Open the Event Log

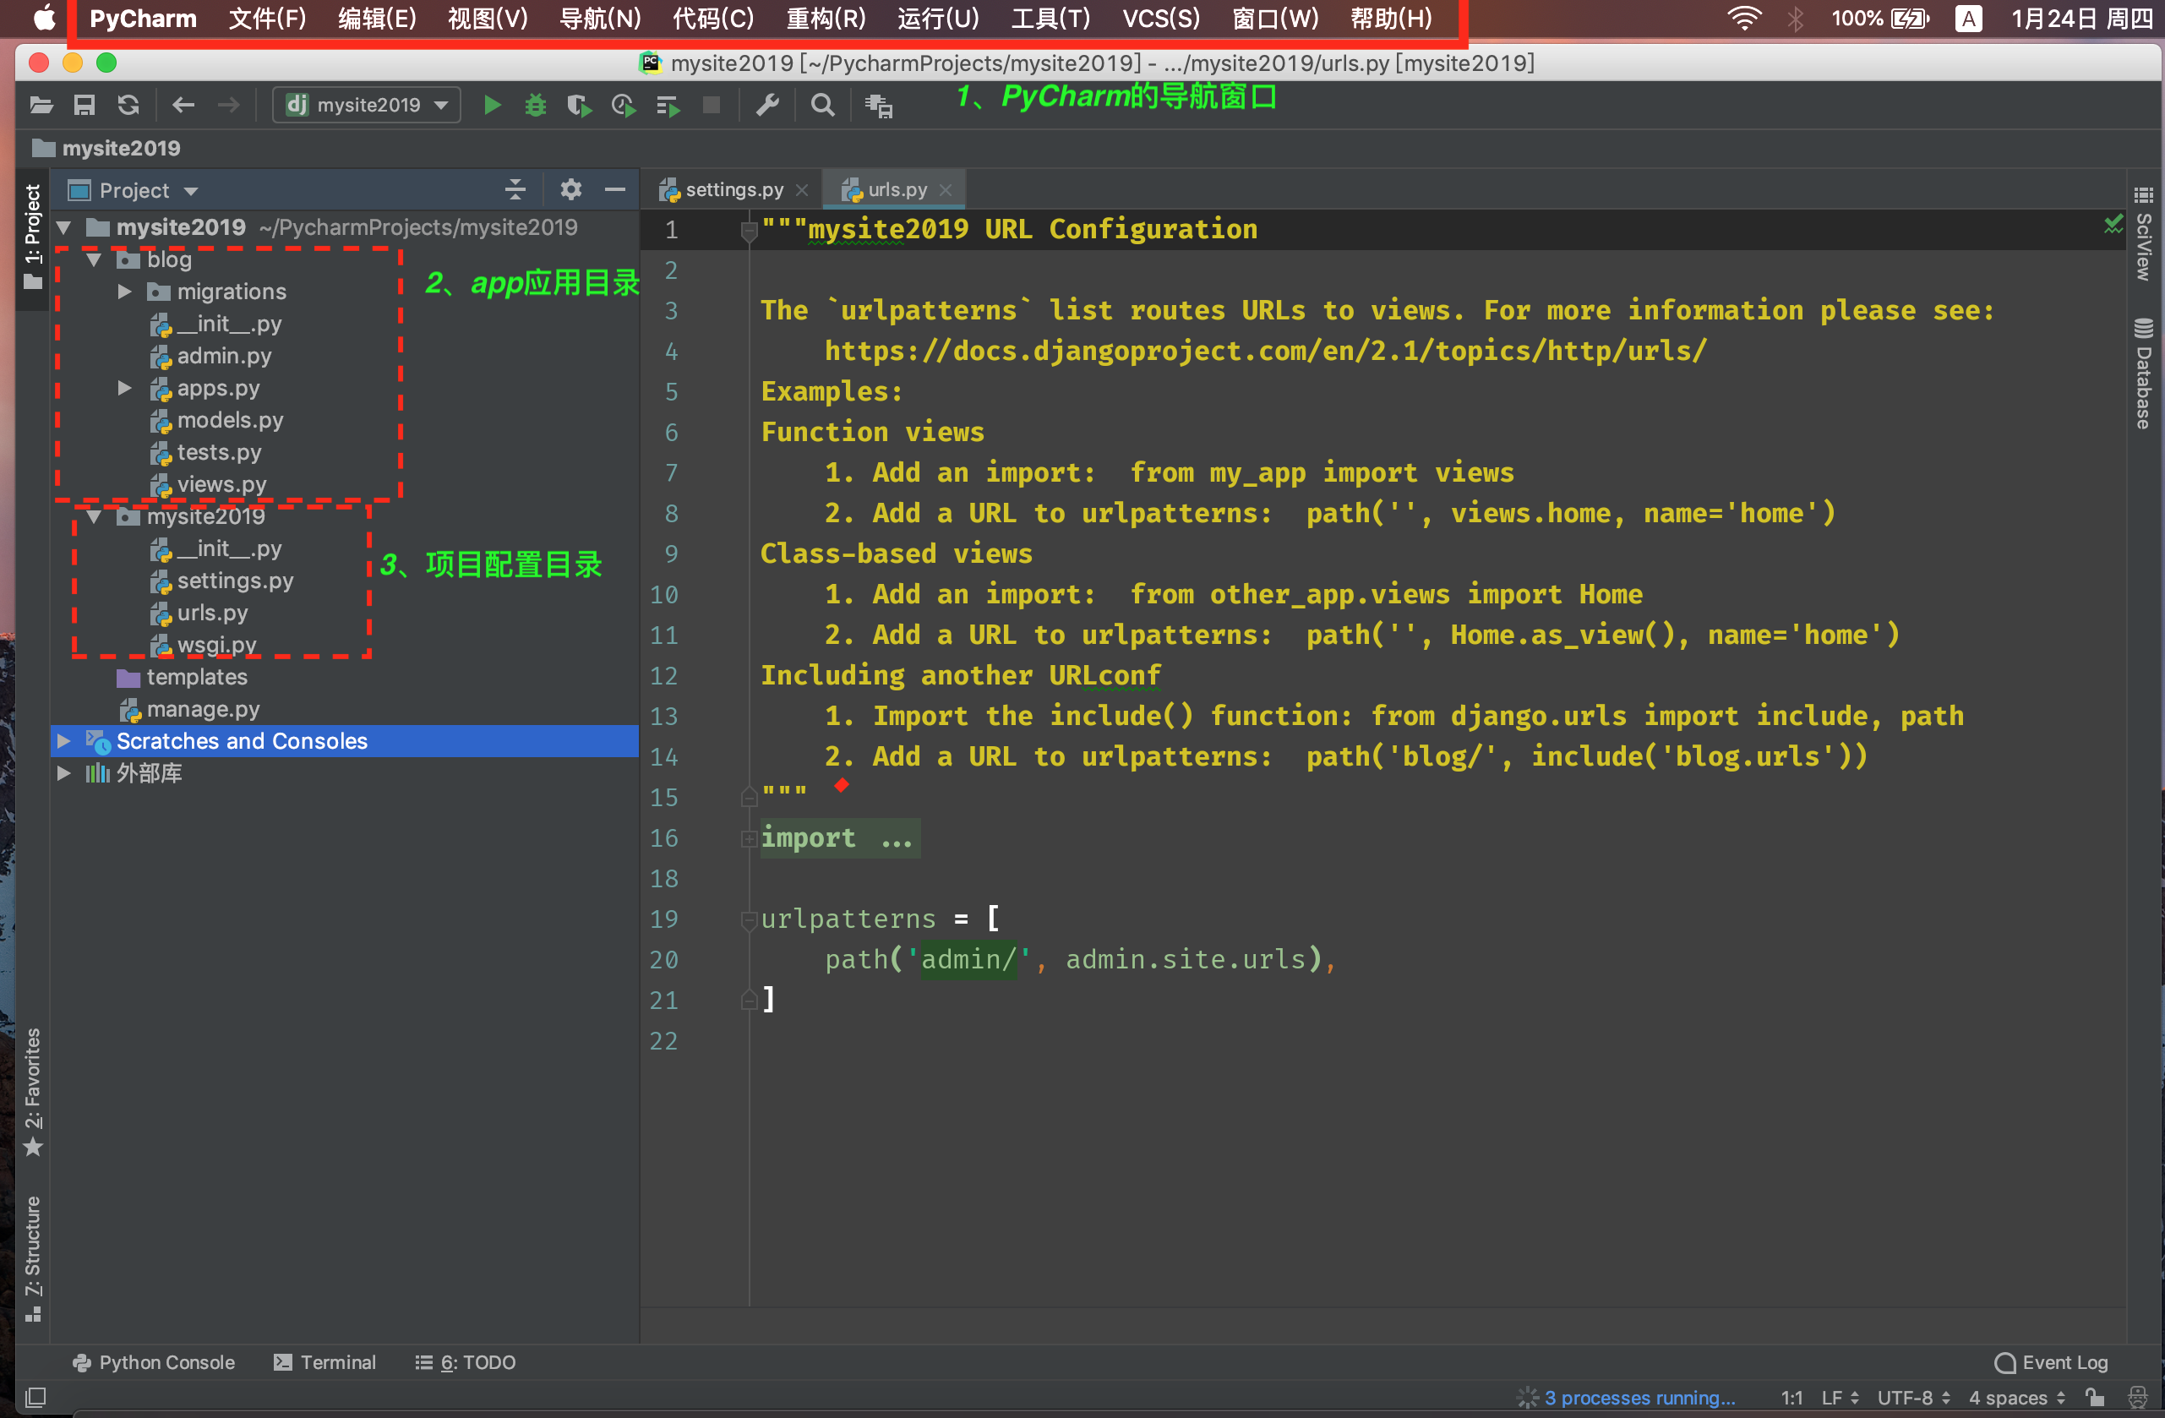[2051, 1361]
